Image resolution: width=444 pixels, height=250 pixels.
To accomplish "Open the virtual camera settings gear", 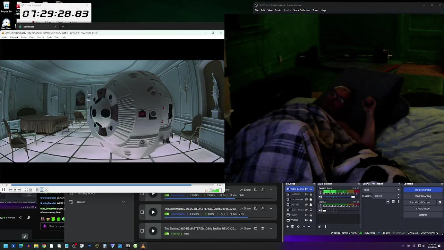I will [440, 202].
